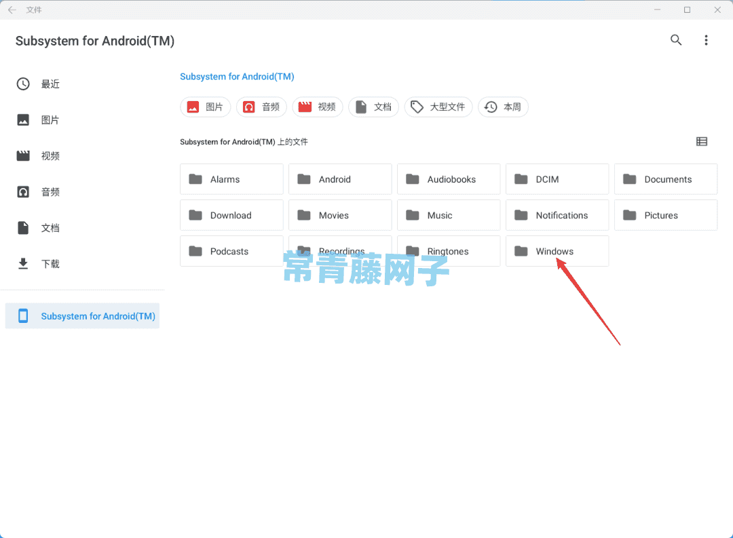Image resolution: width=733 pixels, height=538 pixels.
Task: Close the 文件 window
Action: (x=717, y=9)
